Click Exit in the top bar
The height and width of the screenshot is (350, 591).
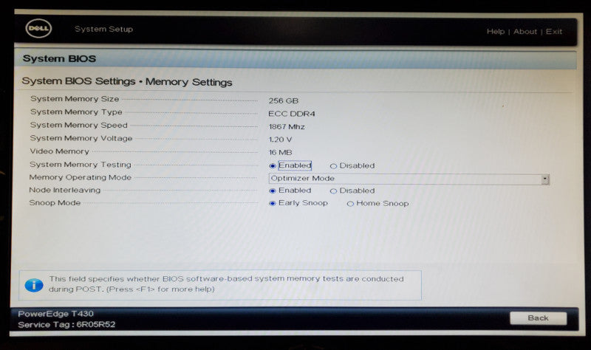click(x=554, y=32)
